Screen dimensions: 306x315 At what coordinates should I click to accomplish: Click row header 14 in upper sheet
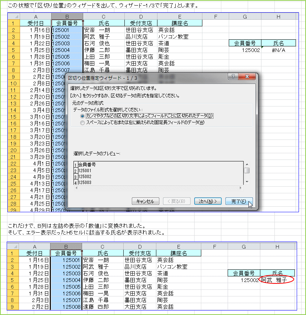click(x=14, y=110)
